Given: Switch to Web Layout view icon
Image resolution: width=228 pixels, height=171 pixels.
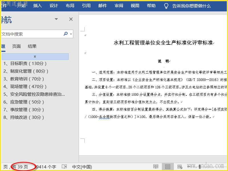Looking at the screenshot, I should tap(180, 167).
